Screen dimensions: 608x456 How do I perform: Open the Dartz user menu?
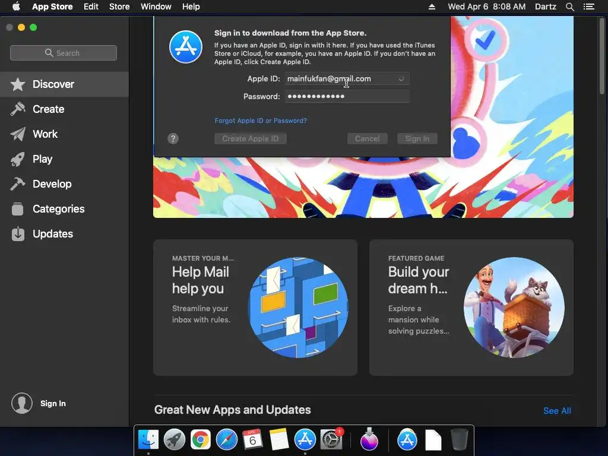click(x=546, y=7)
